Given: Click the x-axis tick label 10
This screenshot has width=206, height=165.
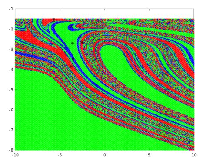Looking at the screenshot, I should tap(194, 155).
